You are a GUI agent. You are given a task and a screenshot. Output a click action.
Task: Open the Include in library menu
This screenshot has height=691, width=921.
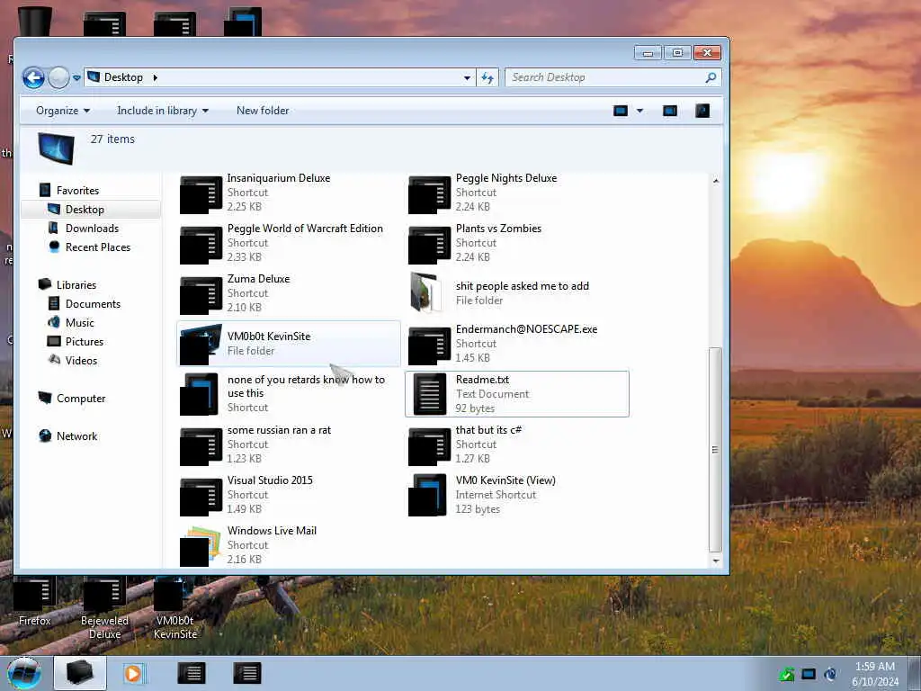click(163, 111)
